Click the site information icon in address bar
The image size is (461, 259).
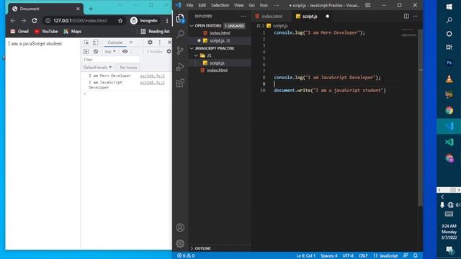pyautogui.click(x=48, y=21)
